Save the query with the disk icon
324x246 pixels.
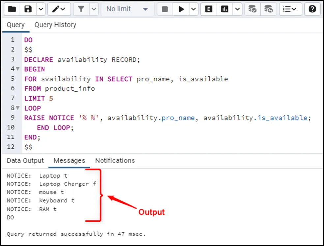point(28,9)
